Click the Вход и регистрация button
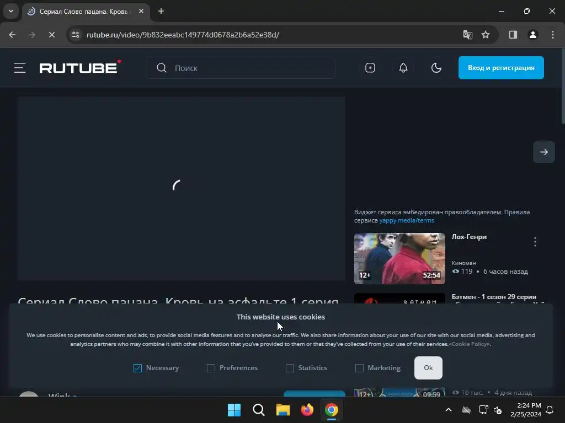 click(501, 68)
